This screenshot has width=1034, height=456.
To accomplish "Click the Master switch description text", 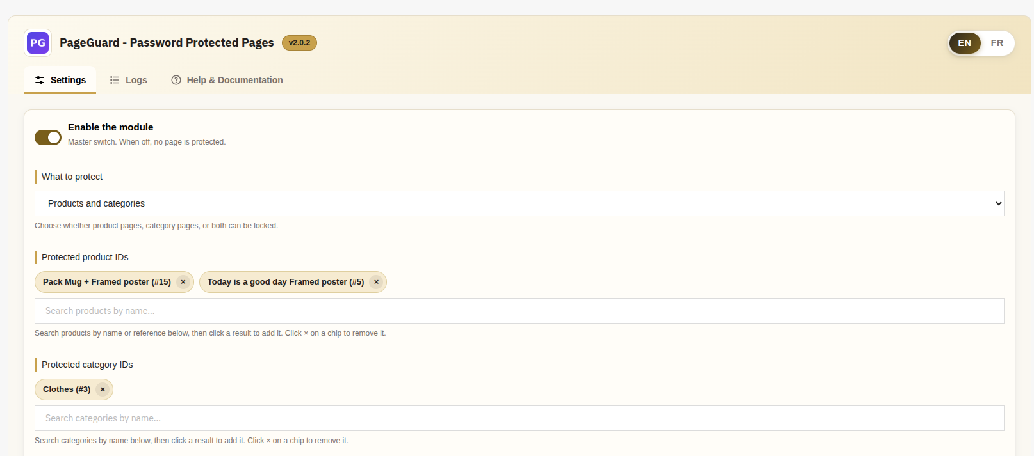I will click(147, 142).
